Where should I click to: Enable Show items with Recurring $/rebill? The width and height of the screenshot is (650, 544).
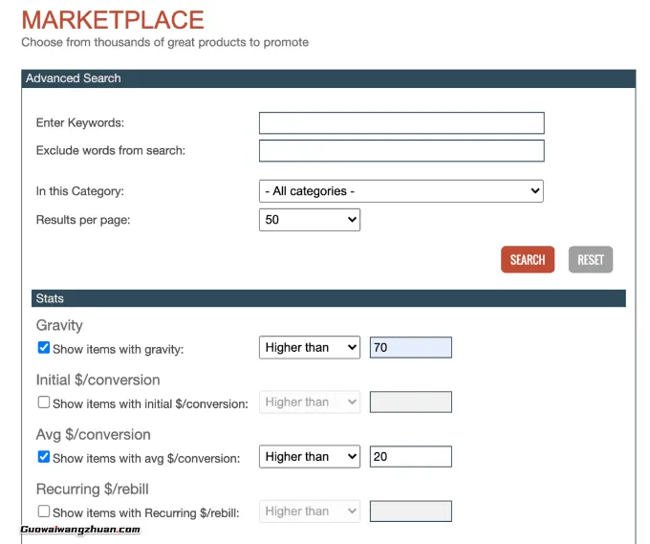coord(44,511)
